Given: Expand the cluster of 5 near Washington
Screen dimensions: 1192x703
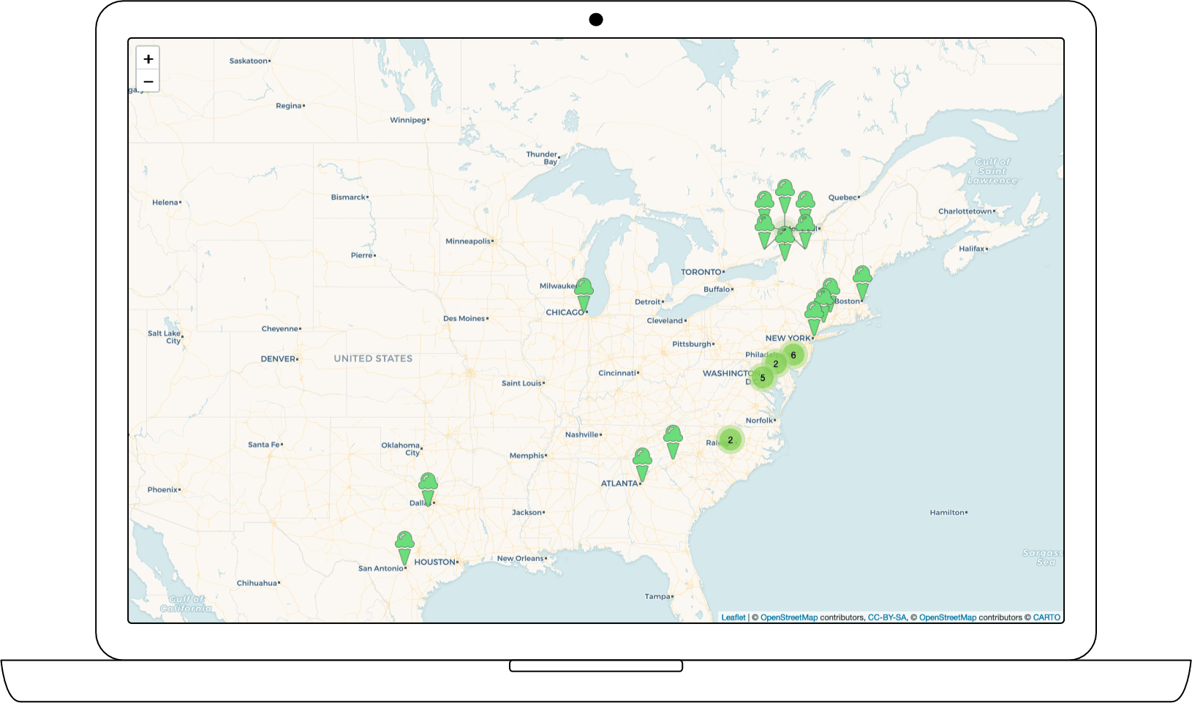Looking at the screenshot, I should click(763, 378).
